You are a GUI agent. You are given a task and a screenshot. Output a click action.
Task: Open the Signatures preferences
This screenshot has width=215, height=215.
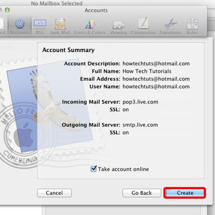(x=171, y=26)
